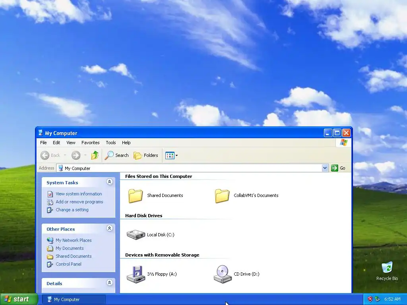Click the Forward arrow toolbar button
This screenshot has width=407, height=305.
point(76,155)
